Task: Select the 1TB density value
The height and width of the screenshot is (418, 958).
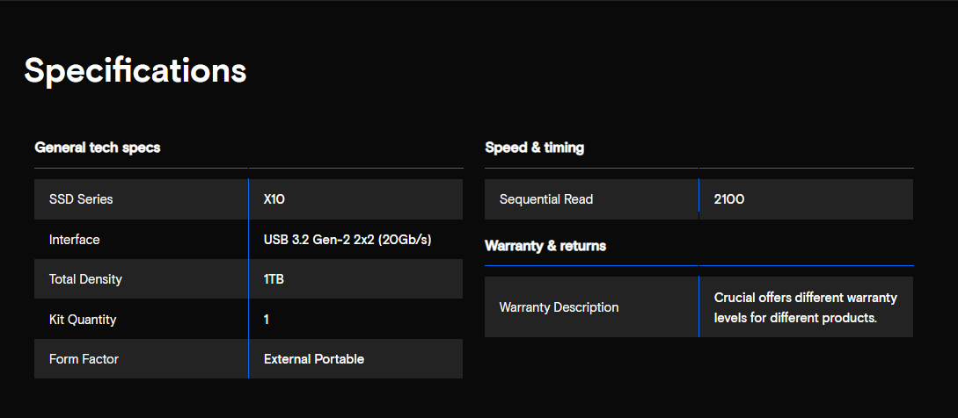Action: 274,279
